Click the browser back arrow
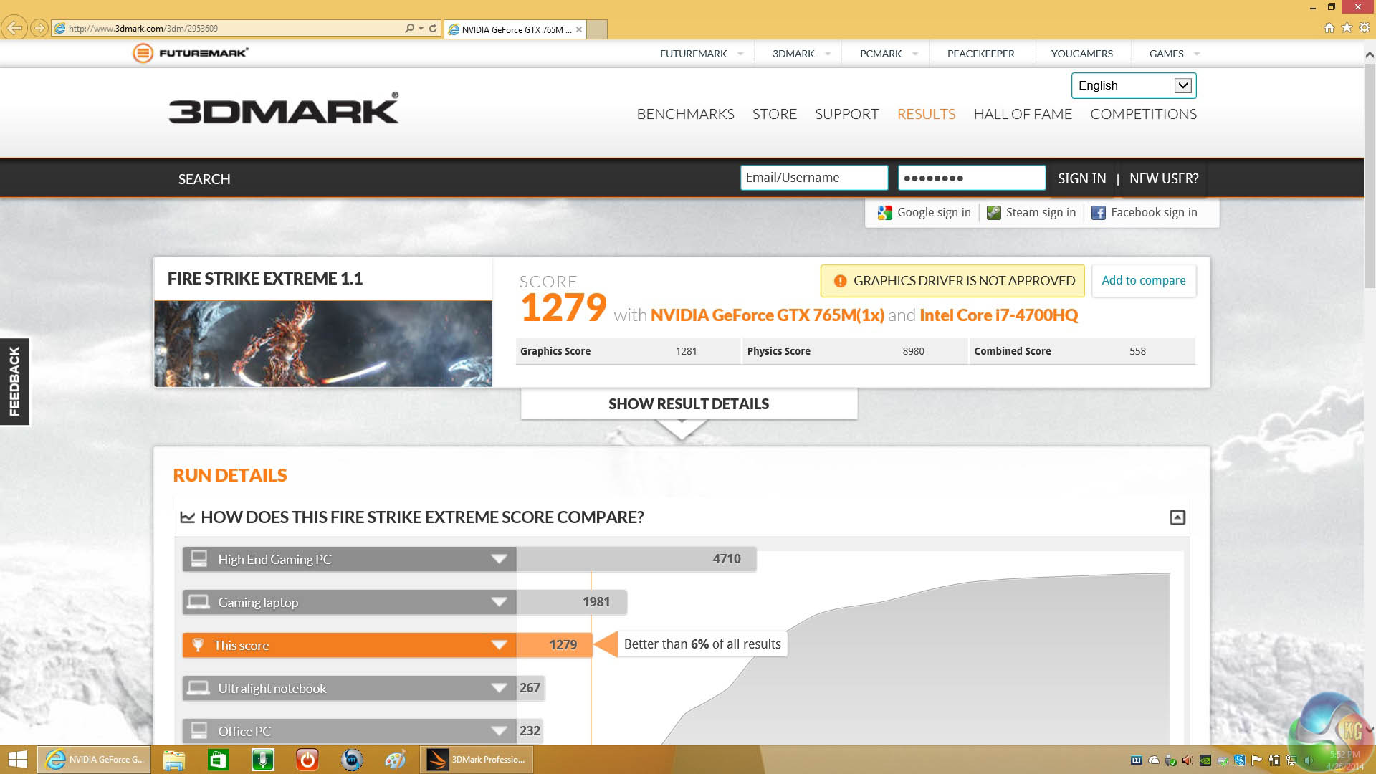 coord(14,29)
